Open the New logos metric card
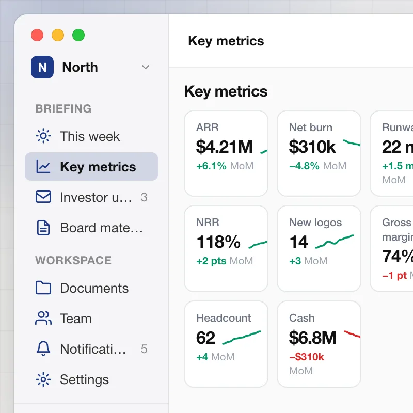Screen dimensions: 413x413 tap(319, 249)
